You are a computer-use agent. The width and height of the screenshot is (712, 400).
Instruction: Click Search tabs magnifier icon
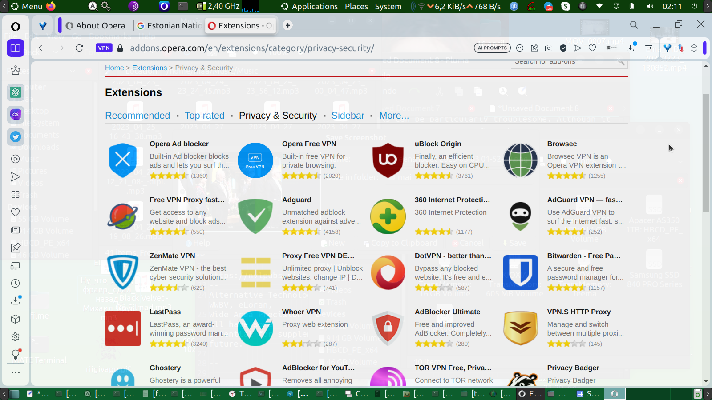634,25
